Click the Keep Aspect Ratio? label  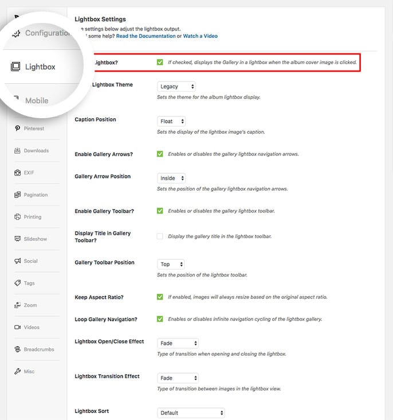pos(99,297)
